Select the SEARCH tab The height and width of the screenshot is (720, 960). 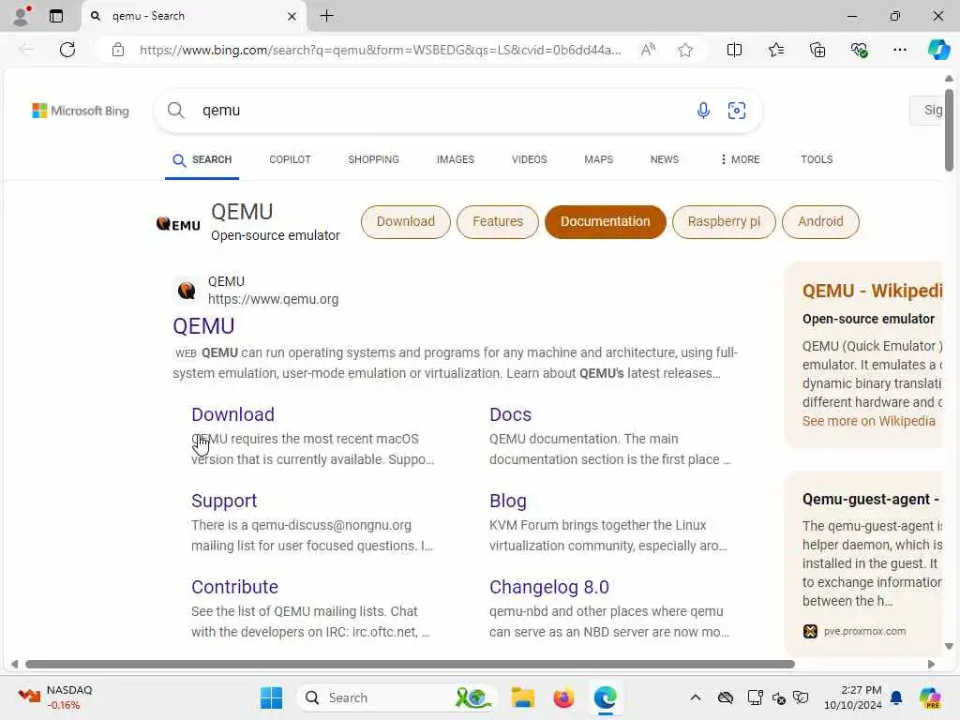(202, 159)
